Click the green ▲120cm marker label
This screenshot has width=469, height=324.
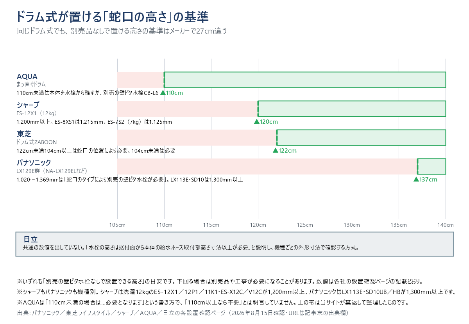pos(266,122)
